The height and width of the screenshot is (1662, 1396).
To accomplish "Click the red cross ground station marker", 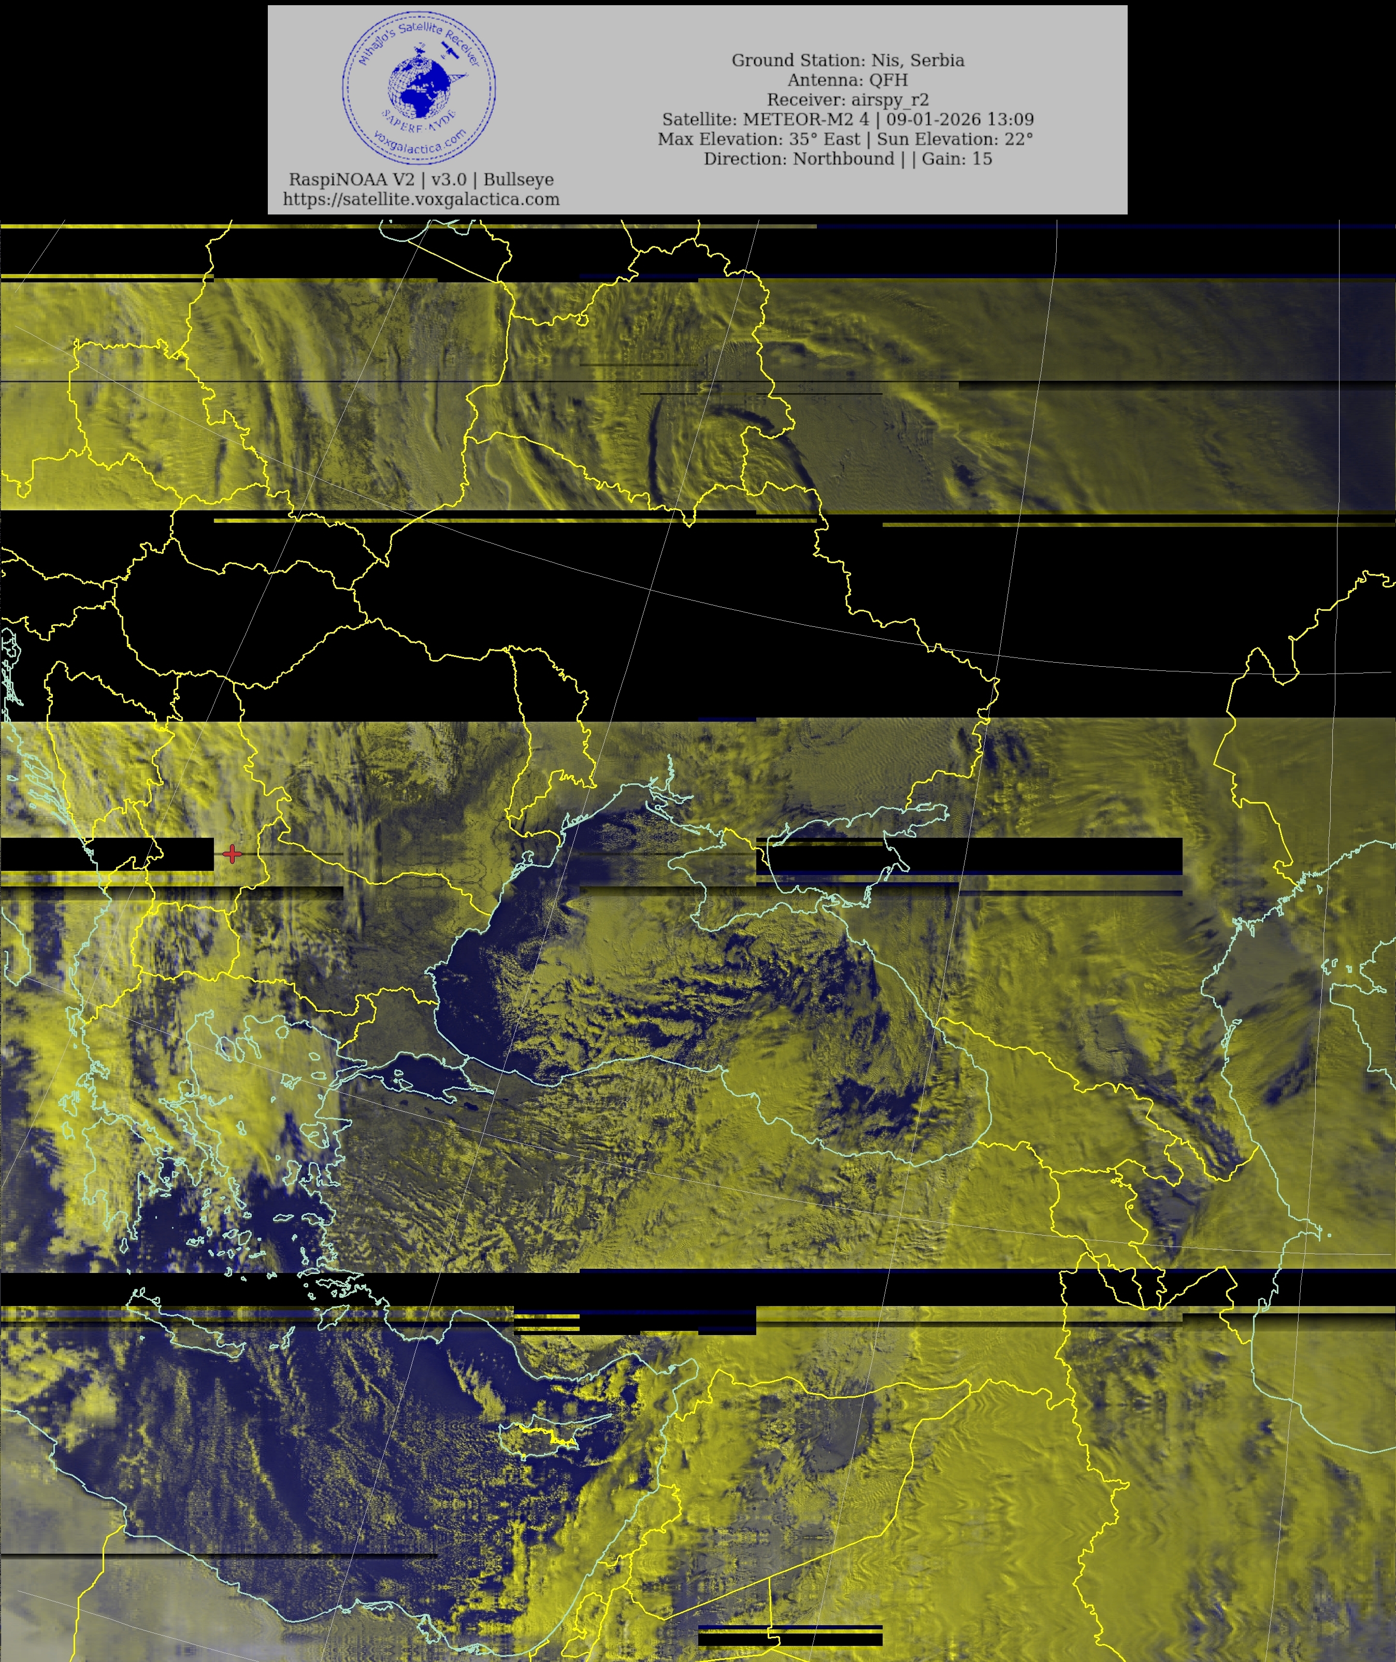I will click(232, 854).
